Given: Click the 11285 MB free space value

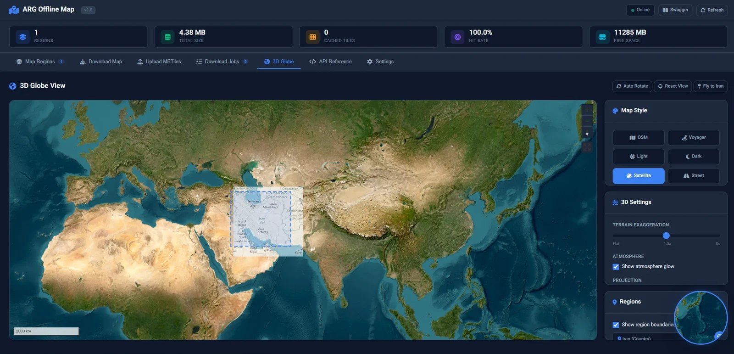Looking at the screenshot, I should [630, 33].
